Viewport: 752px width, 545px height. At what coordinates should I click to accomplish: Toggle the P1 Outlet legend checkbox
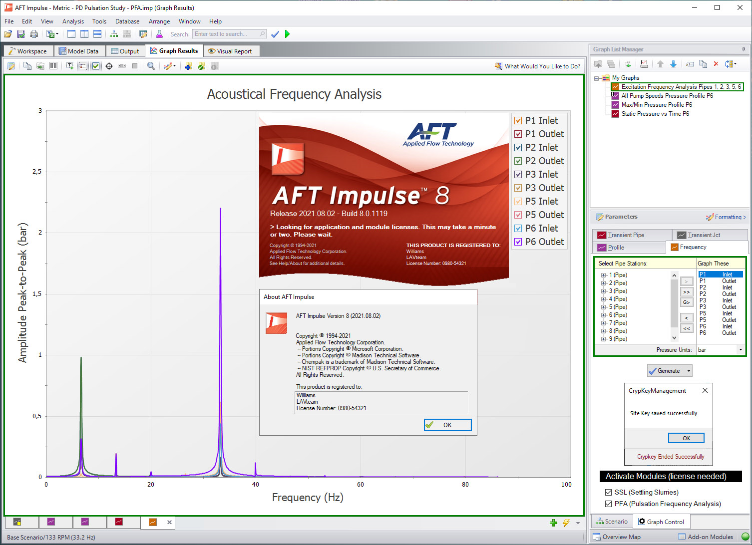pos(518,134)
